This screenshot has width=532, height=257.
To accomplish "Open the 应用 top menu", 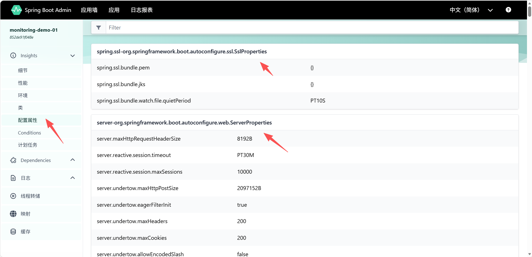I will pyautogui.click(x=114, y=10).
